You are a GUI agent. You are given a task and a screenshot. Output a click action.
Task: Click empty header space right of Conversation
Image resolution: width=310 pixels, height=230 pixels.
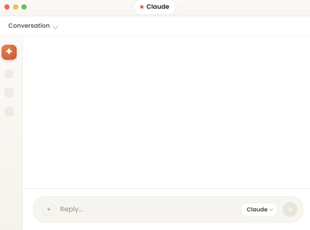(184, 26)
